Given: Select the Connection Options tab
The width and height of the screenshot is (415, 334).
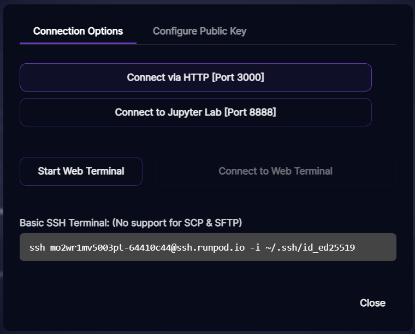Looking at the screenshot, I should click(78, 31).
